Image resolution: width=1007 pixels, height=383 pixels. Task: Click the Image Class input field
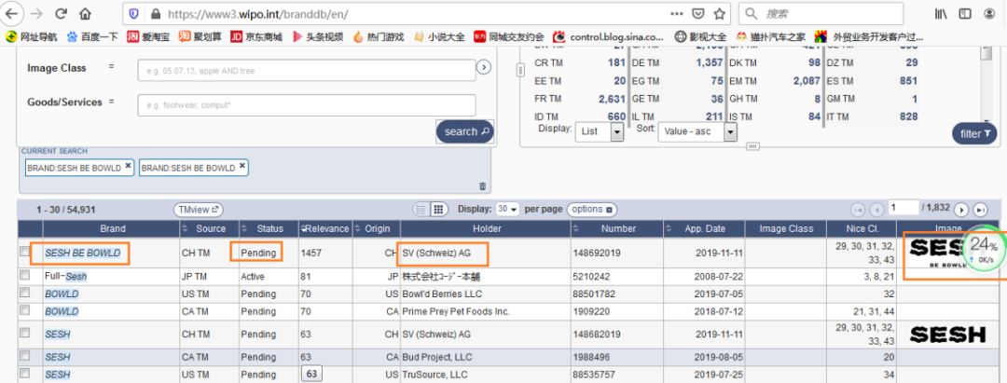[x=307, y=71]
